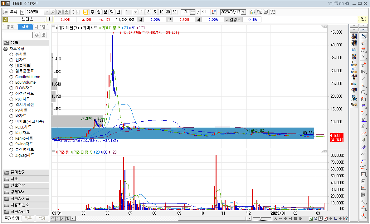Select the Kagi차트 radio button
The image size is (370, 224).
11,133
